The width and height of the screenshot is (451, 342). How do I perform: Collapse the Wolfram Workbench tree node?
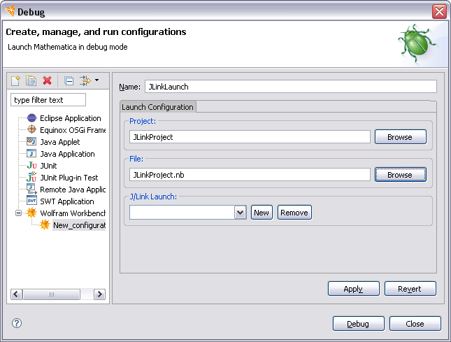point(18,213)
